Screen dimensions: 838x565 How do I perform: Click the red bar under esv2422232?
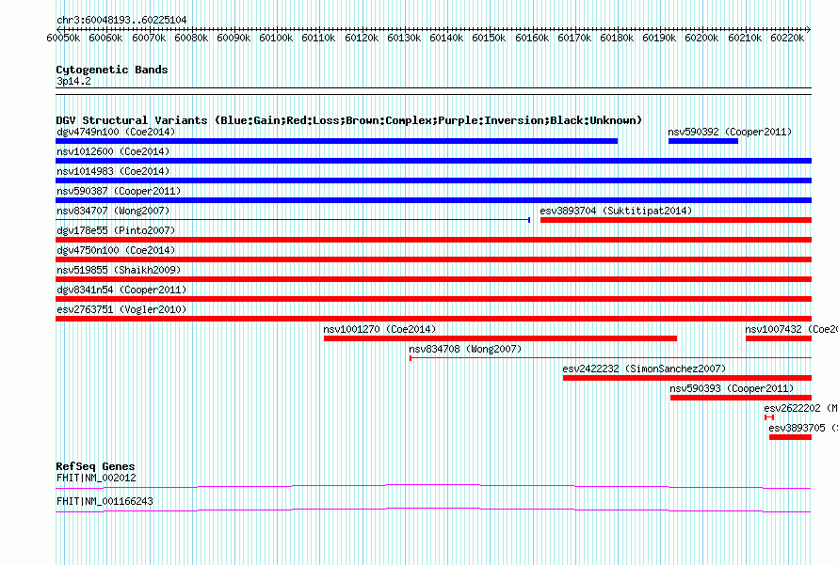[687, 378]
